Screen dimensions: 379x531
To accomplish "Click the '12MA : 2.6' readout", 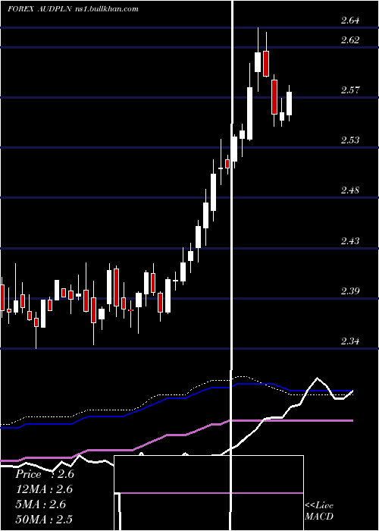I will coord(45,489).
